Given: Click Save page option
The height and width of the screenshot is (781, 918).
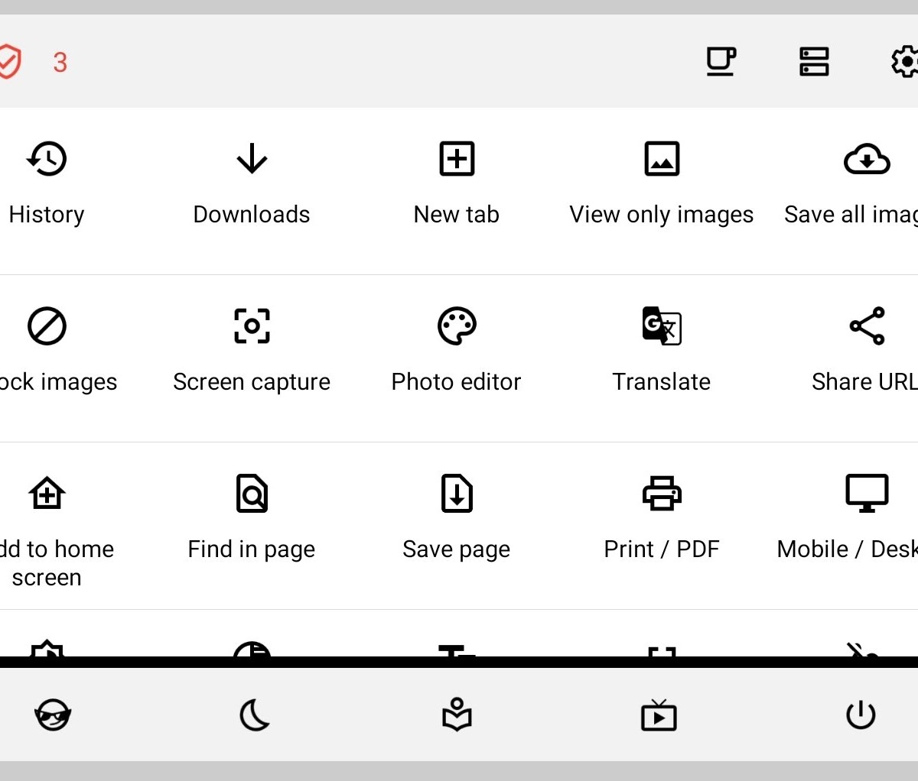Looking at the screenshot, I should tap(457, 493).
